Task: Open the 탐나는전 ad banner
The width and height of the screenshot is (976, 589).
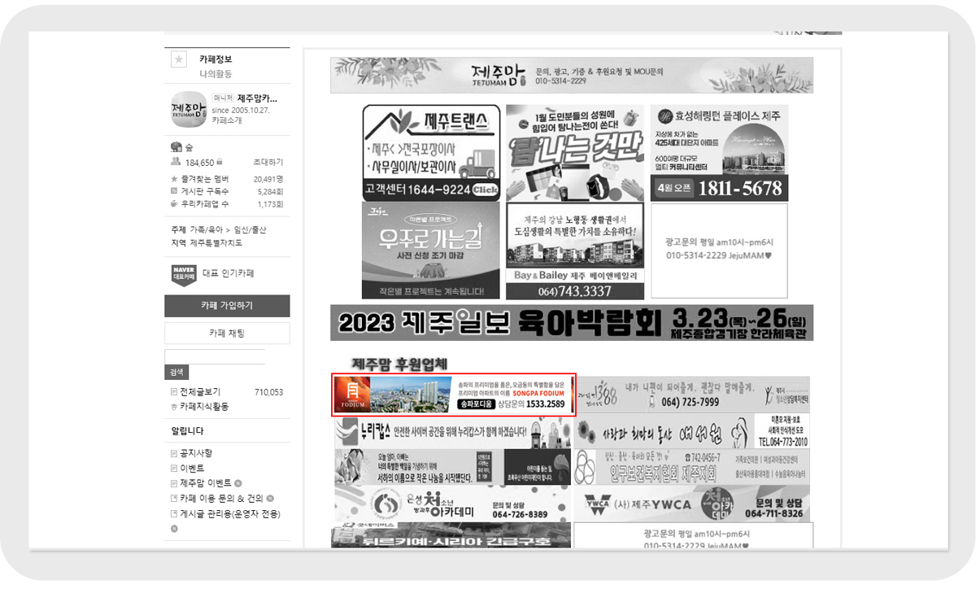Action: click(x=575, y=153)
